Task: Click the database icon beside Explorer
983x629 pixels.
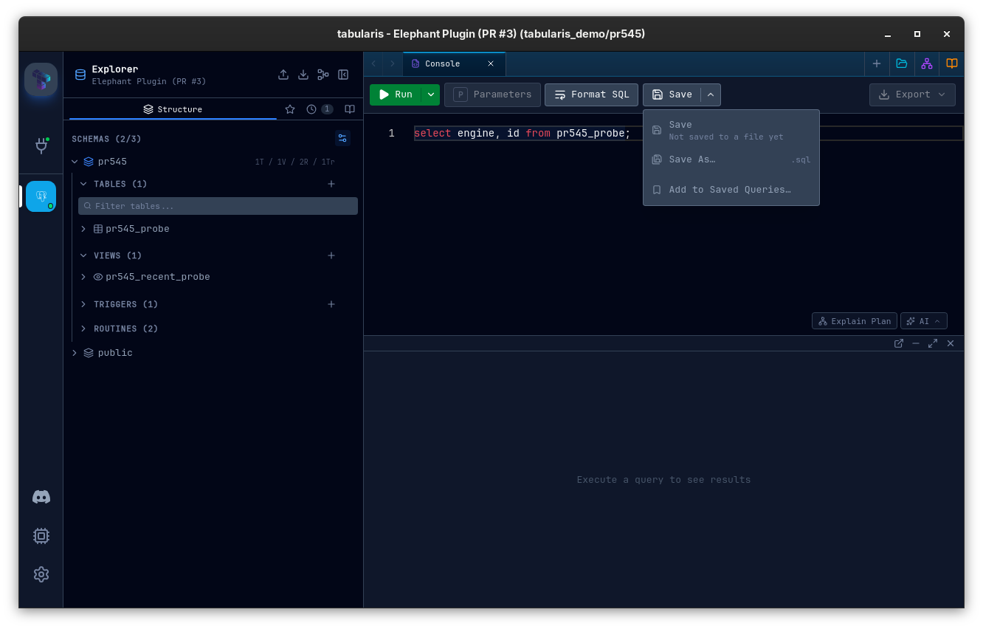Action: click(80, 75)
